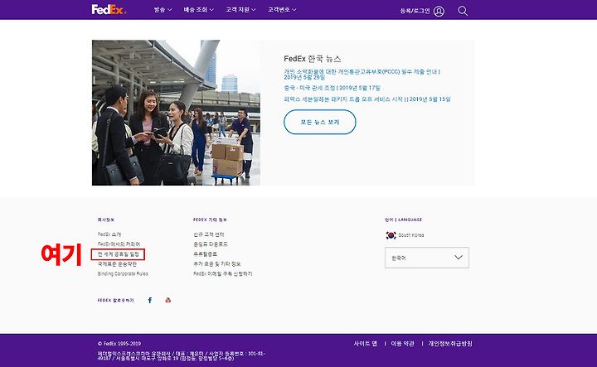Click the FedEx 한국 뉴스 heading
The width and height of the screenshot is (597, 367).
coord(313,59)
